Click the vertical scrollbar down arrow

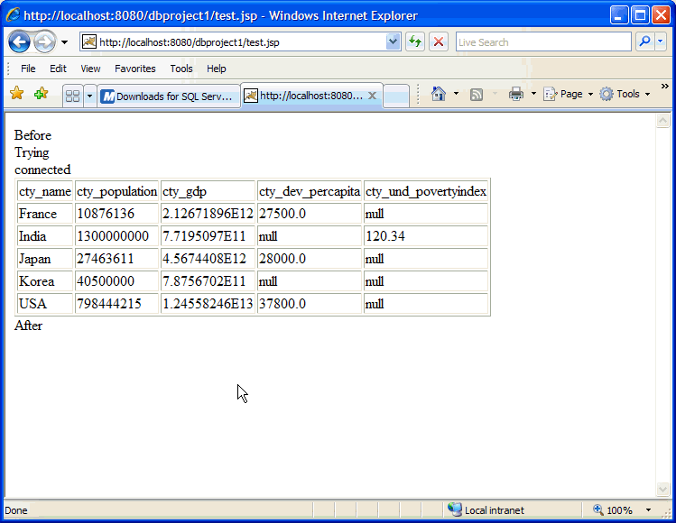coord(662,489)
